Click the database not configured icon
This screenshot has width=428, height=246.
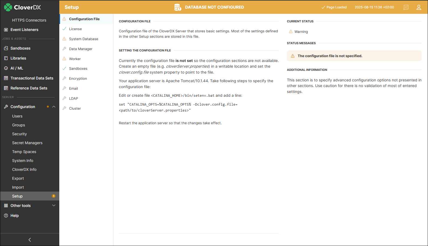point(178,7)
